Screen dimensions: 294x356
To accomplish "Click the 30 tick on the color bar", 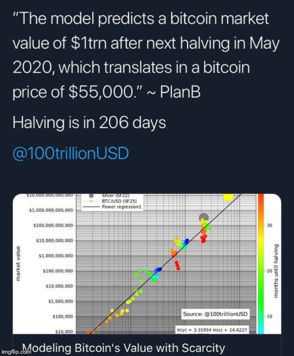I will (x=269, y=226).
